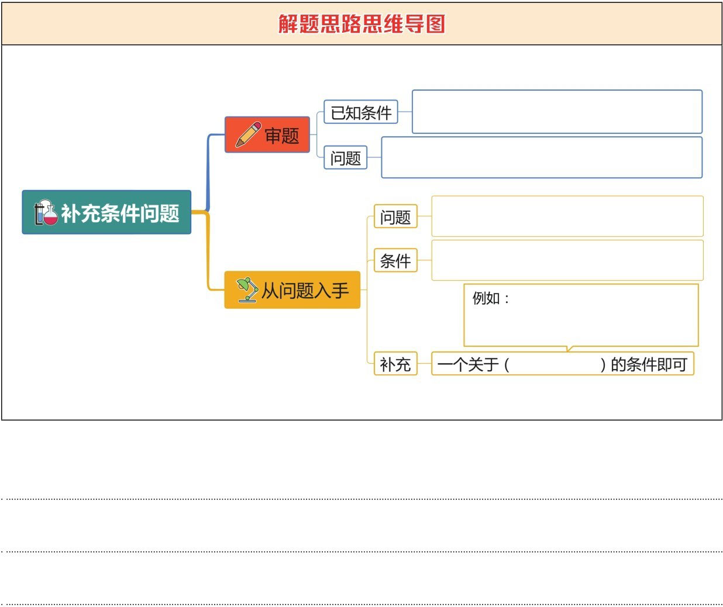Click the pencil icon beside 审题
Viewport: 723px width, 607px height.
(248, 134)
